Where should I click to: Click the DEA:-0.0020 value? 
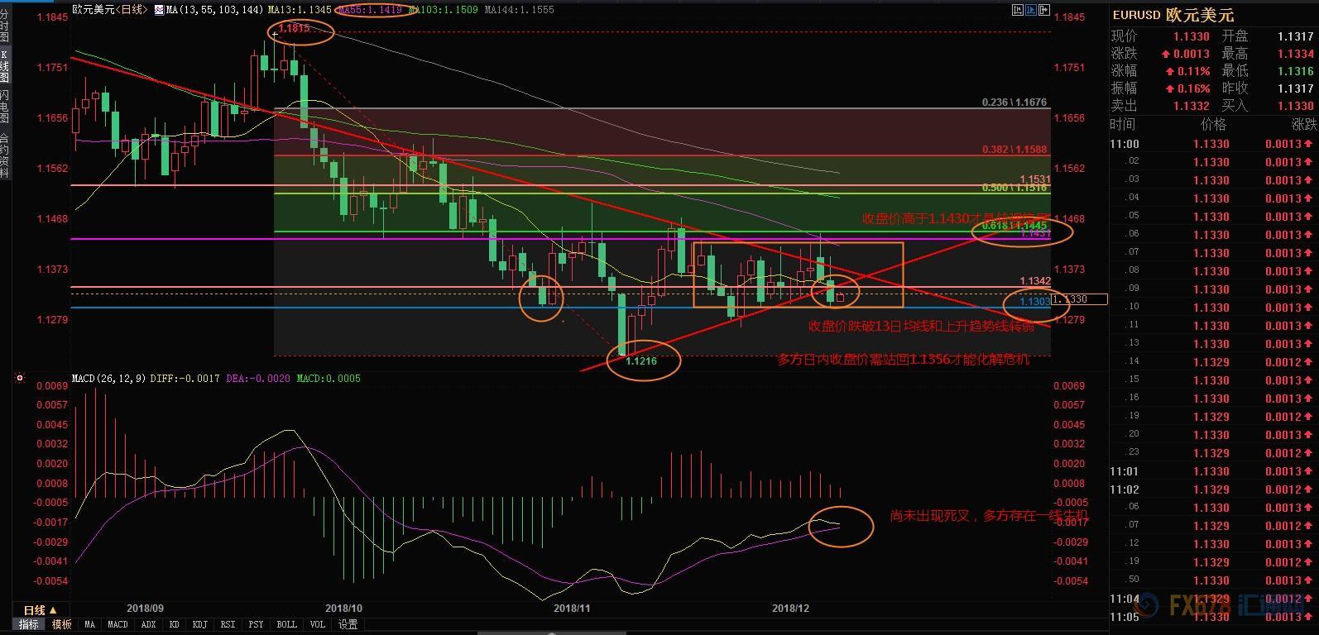tap(257, 379)
